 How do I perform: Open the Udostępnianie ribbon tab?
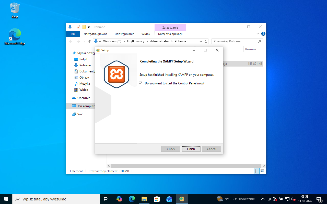[x=124, y=34]
